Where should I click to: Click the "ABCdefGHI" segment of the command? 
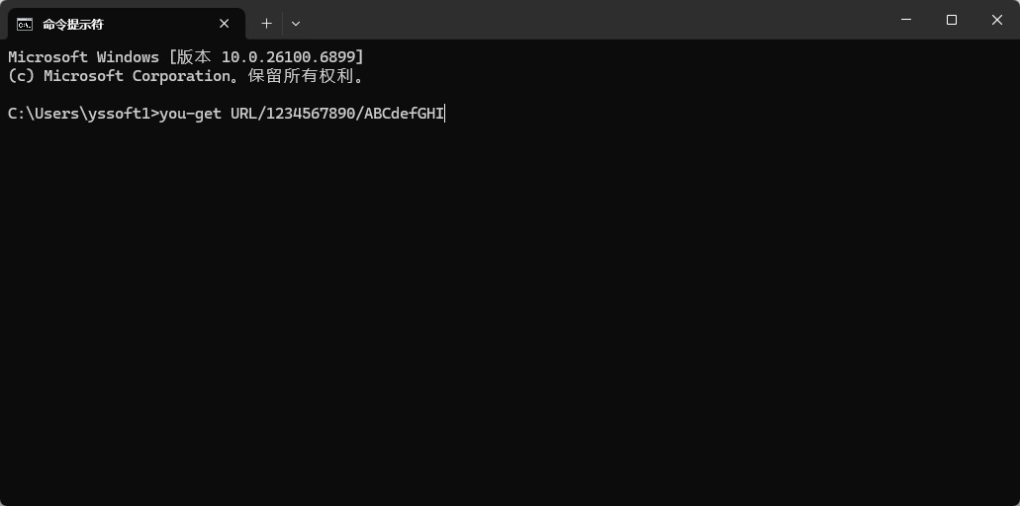click(404, 114)
